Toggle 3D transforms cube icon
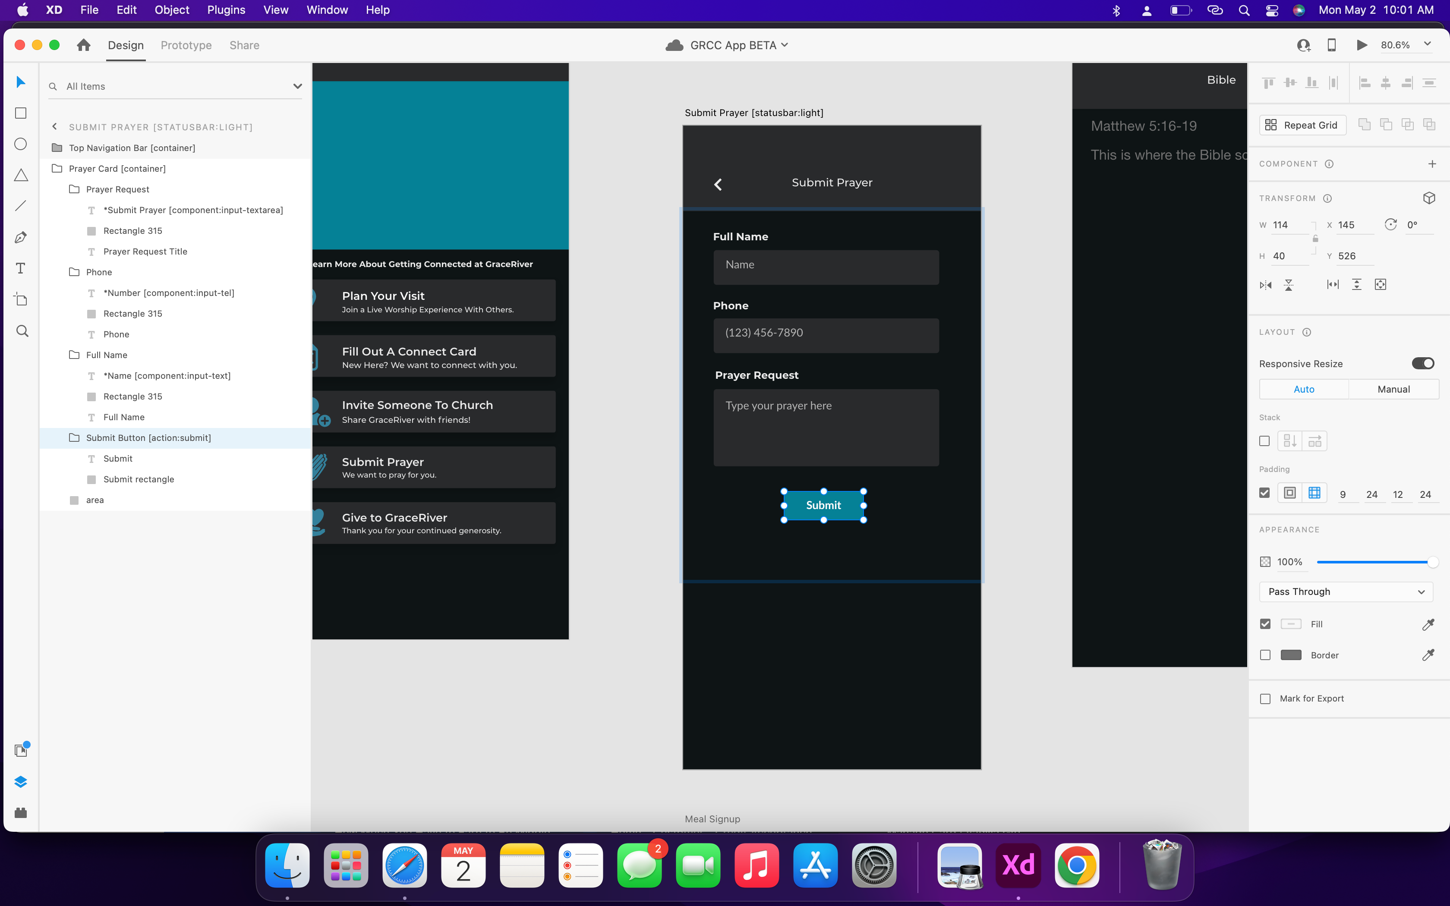 1429,198
